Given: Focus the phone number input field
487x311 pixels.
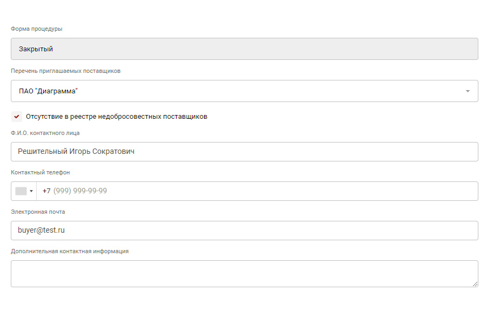Looking at the screenshot, I should 259,191.
